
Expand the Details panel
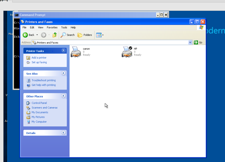64,133
